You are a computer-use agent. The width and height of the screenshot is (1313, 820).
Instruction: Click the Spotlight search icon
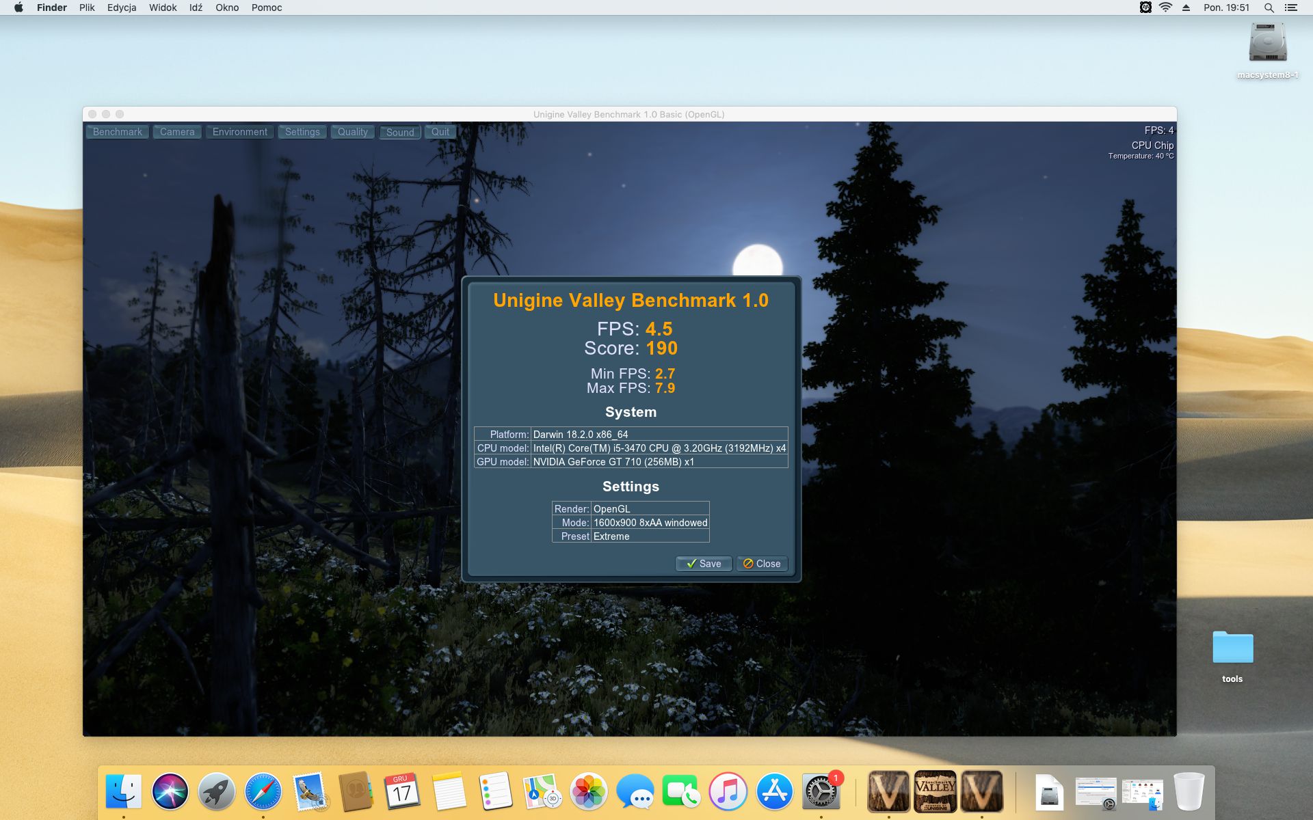[1269, 8]
